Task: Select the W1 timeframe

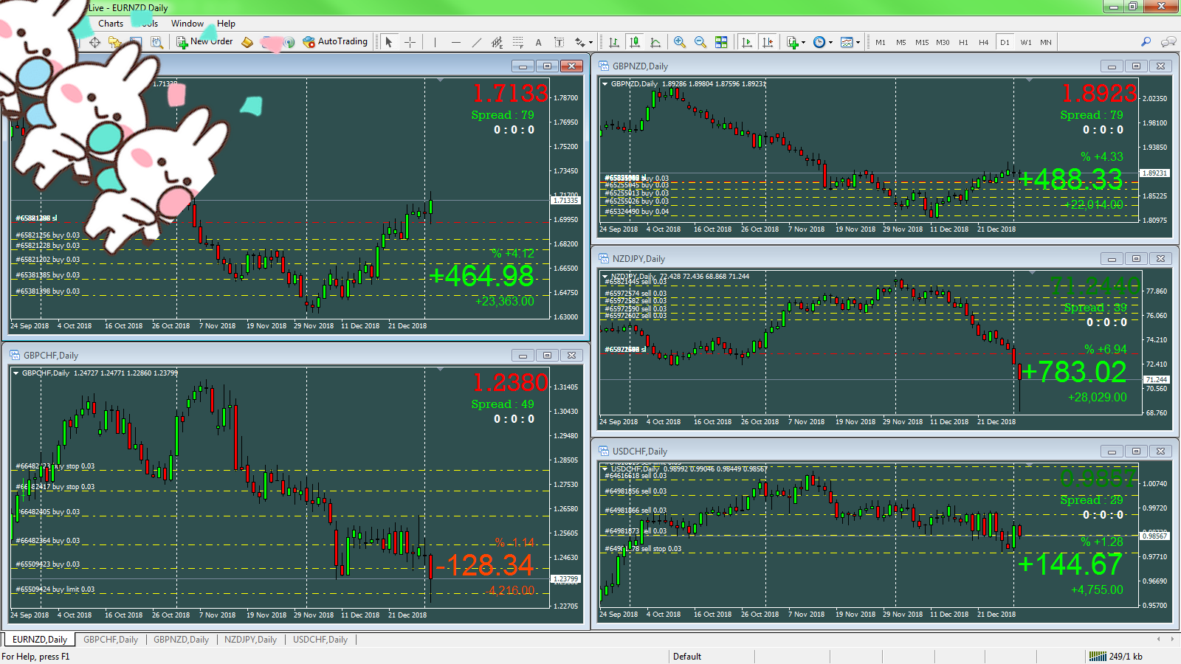Action: 1026,42
